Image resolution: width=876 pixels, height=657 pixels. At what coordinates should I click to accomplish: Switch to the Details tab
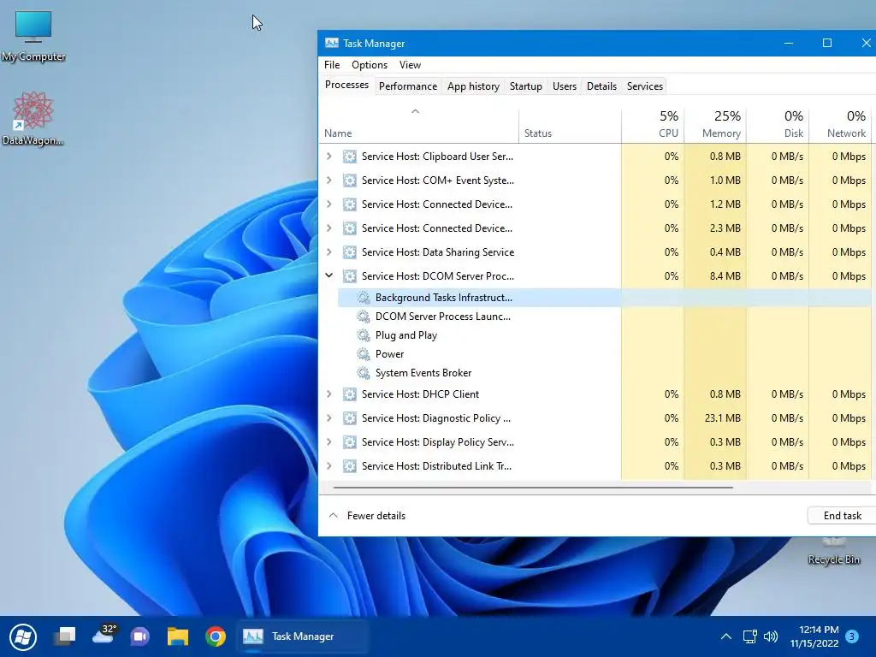[x=601, y=86]
